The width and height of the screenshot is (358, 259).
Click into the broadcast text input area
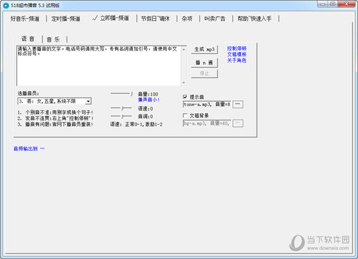(100, 66)
